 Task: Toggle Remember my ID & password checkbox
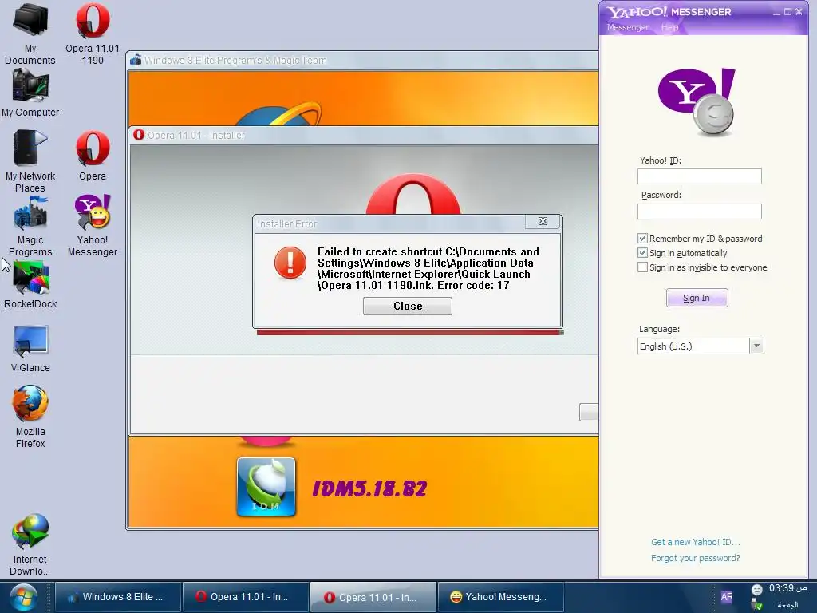[642, 238]
